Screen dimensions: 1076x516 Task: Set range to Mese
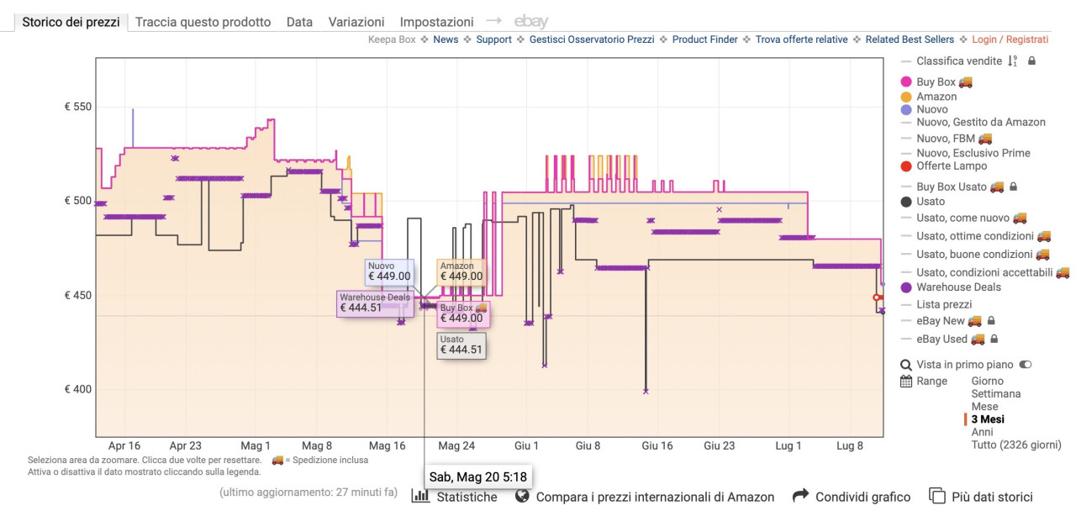tap(984, 406)
